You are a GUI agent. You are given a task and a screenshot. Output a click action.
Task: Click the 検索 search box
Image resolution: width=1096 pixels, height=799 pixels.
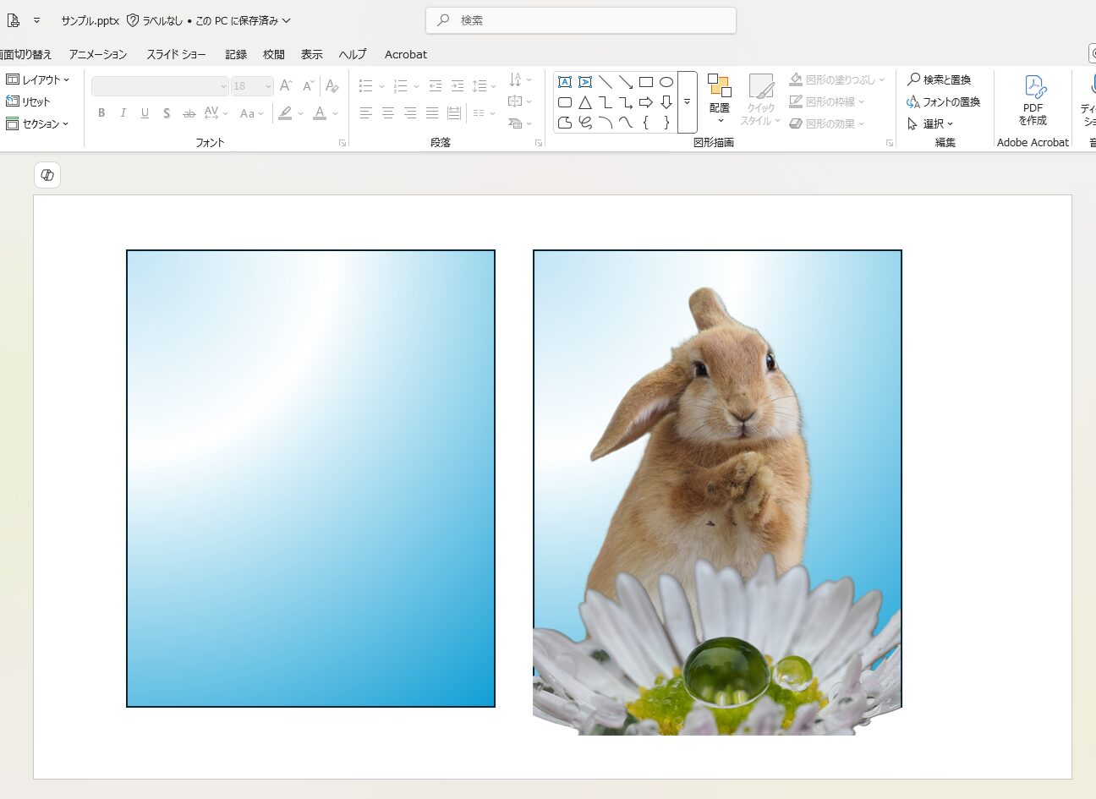pyautogui.click(x=581, y=20)
